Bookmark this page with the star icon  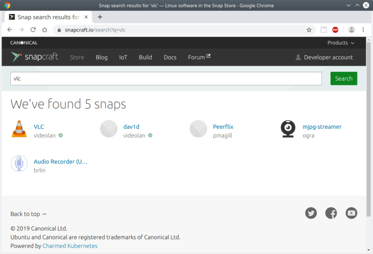point(309,29)
